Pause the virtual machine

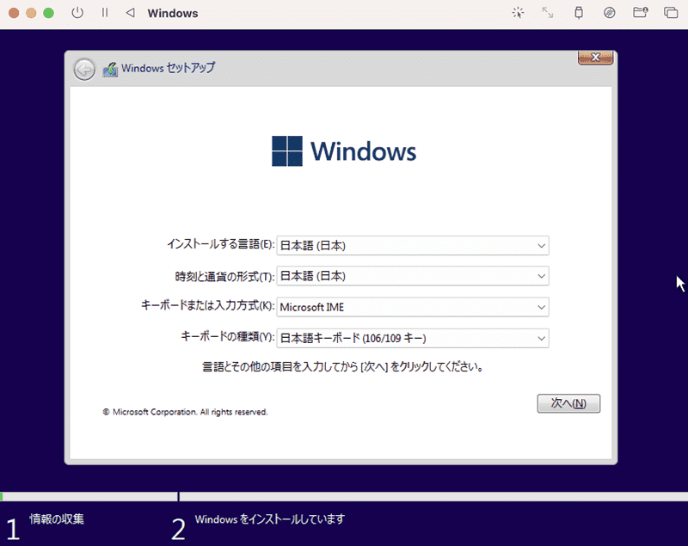pyautogui.click(x=104, y=13)
